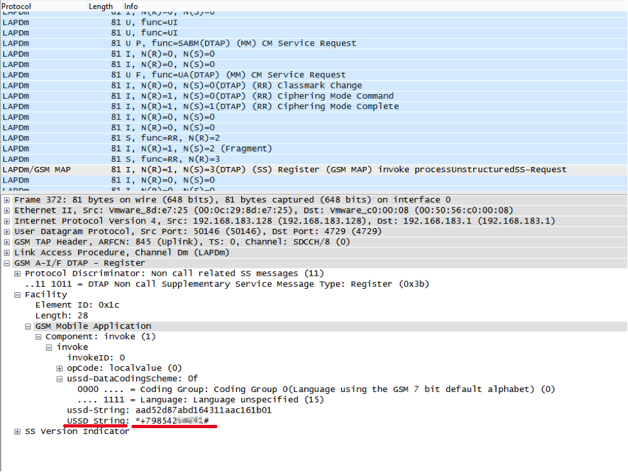Screen dimensions: 628x472
Task: Sort packets by the Length column
Action: tap(100, 6)
